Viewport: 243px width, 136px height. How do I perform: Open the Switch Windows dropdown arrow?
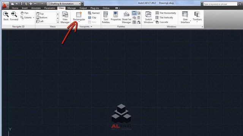[154, 21]
